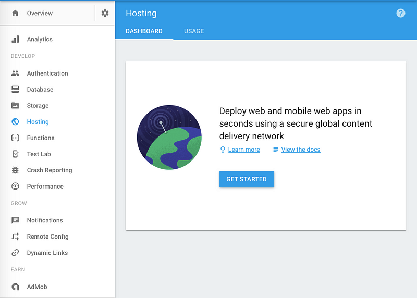The height and width of the screenshot is (298, 417).
Task: Click the Analytics bar chart icon
Action: (x=15, y=39)
